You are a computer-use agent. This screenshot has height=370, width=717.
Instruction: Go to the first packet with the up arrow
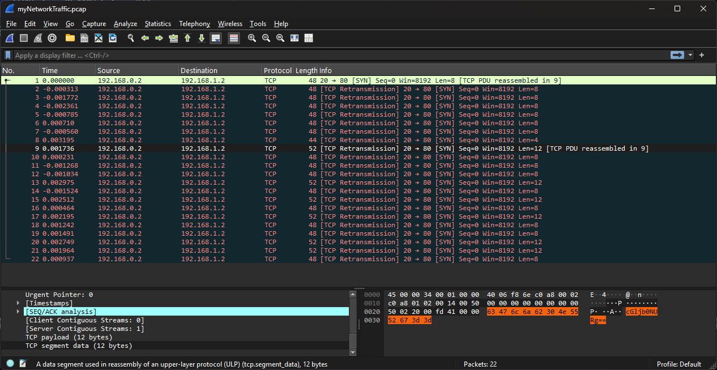187,38
